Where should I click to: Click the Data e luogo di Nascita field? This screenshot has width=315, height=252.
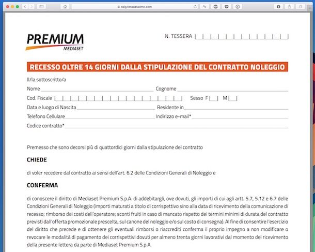(x=116, y=107)
